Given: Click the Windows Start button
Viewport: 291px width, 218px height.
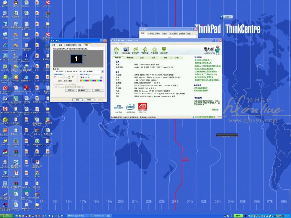Looking at the screenshot, I should pyautogui.click(x=6, y=215).
